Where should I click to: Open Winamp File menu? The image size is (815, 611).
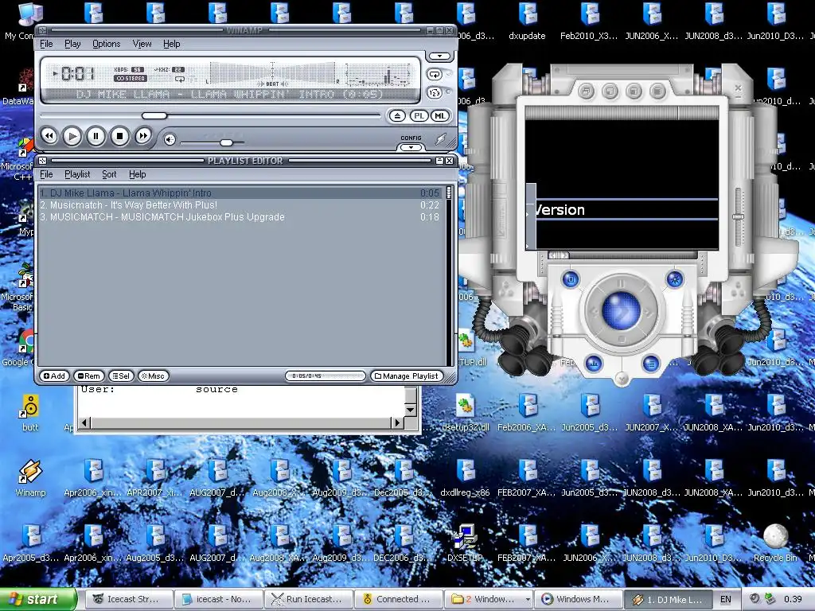[46, 45]
